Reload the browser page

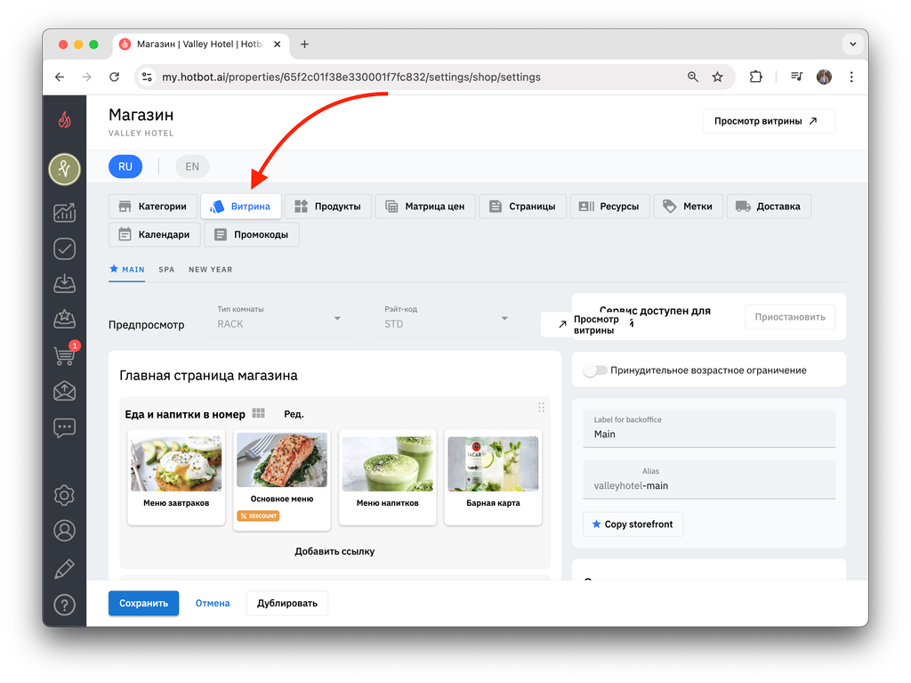pyautogui.click(x=115, y=77)
